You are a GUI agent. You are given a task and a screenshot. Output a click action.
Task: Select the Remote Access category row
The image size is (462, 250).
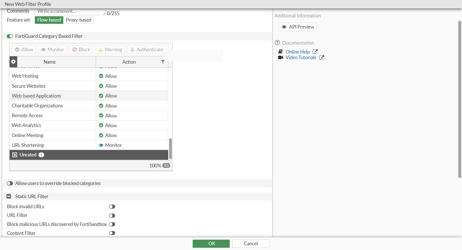click(89, 115)
